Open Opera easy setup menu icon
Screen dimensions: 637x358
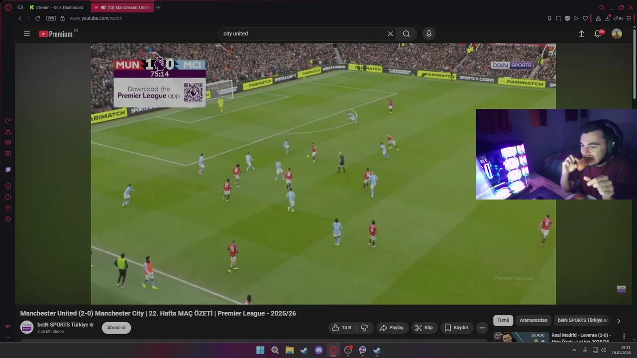click(629, 18)
